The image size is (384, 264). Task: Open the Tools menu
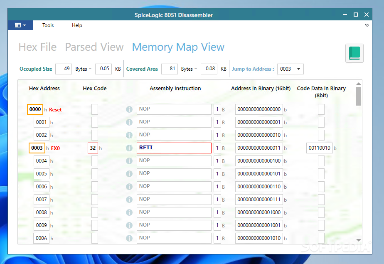point(48,25)
